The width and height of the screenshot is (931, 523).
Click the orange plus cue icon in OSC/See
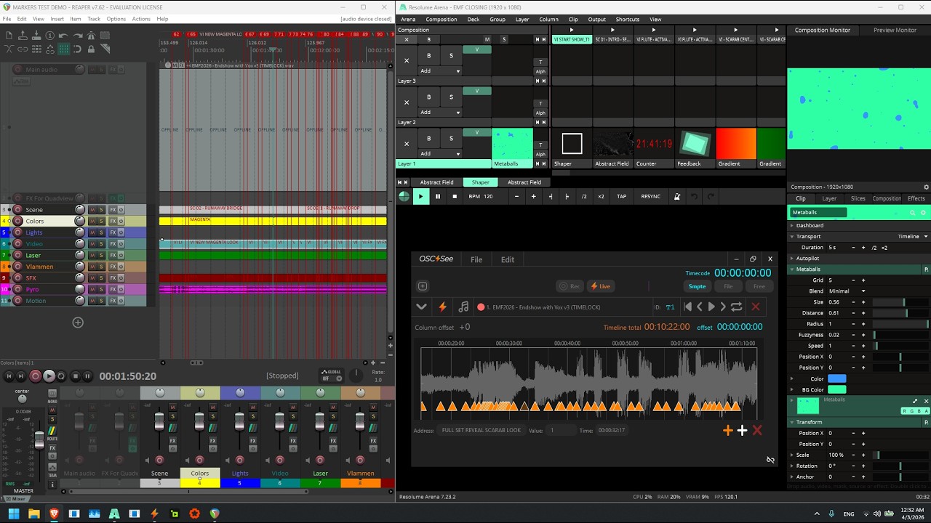pos(728,431)
